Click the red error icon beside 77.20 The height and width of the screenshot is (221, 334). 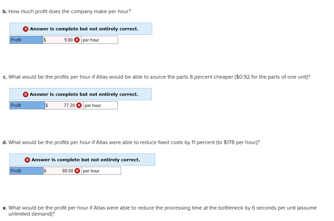[78, 105]
